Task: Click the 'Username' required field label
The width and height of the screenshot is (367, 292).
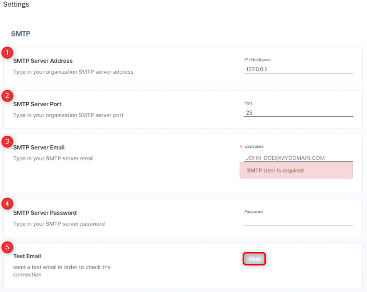Action: [x=254, y=146]
